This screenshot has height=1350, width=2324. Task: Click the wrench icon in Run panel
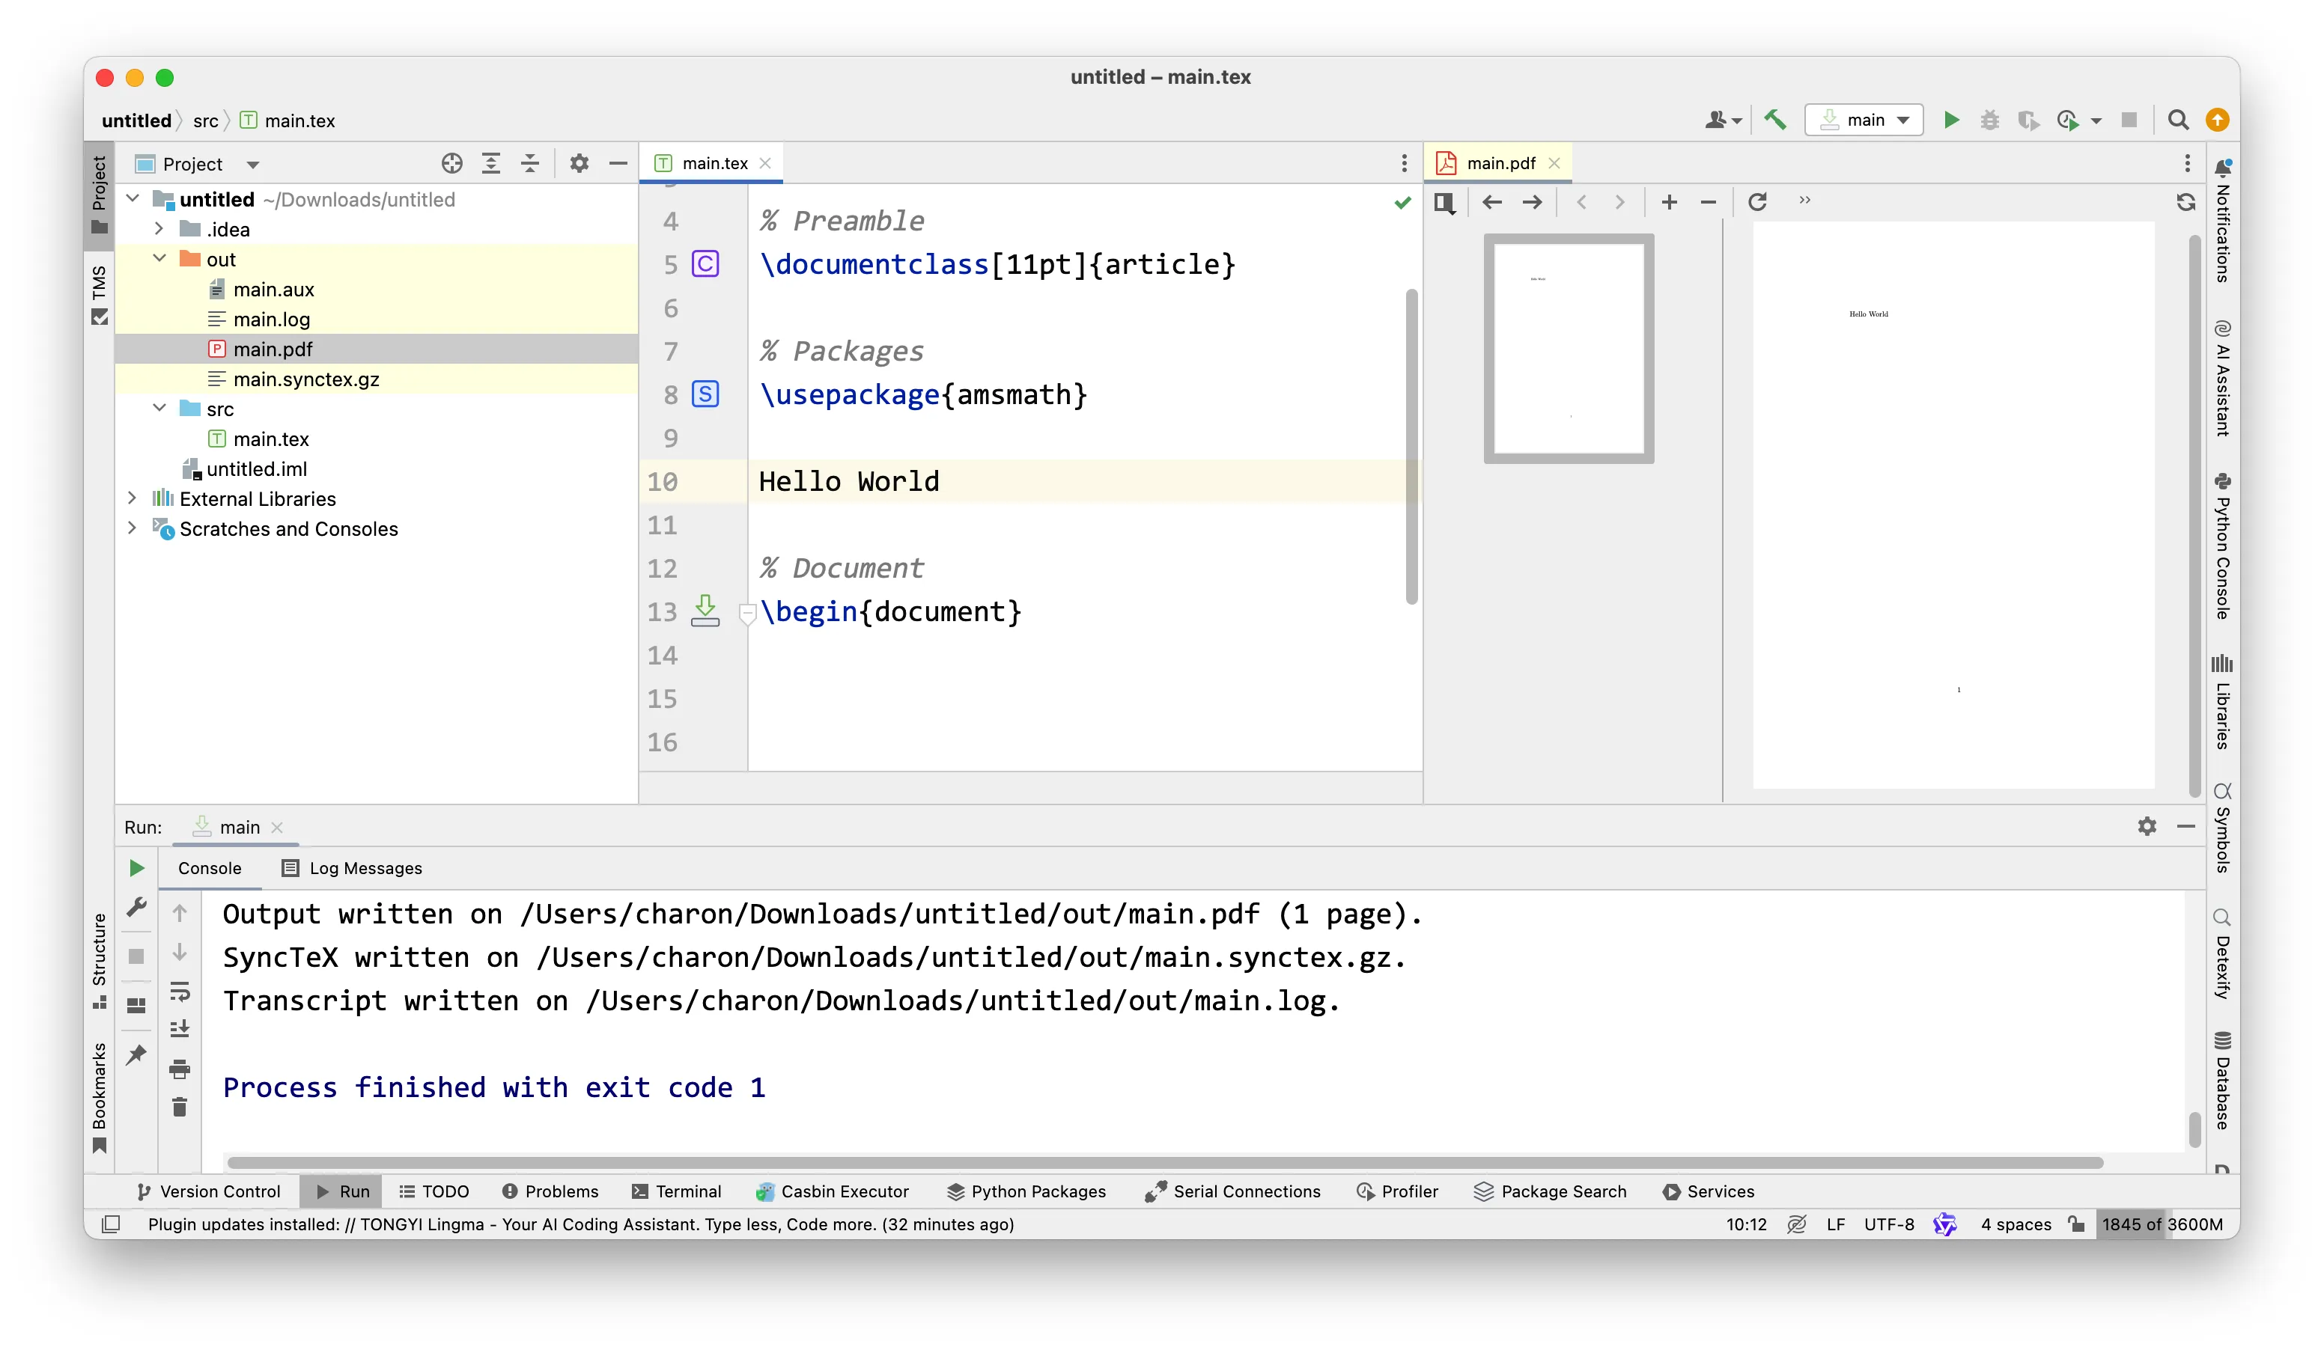136,908
